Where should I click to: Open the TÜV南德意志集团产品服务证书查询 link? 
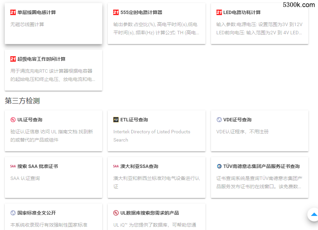click(261, 166)
